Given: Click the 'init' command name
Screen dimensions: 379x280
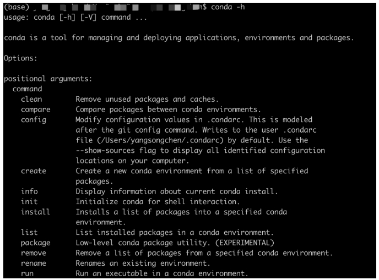Looking at the screenshot, I should 29,201.
